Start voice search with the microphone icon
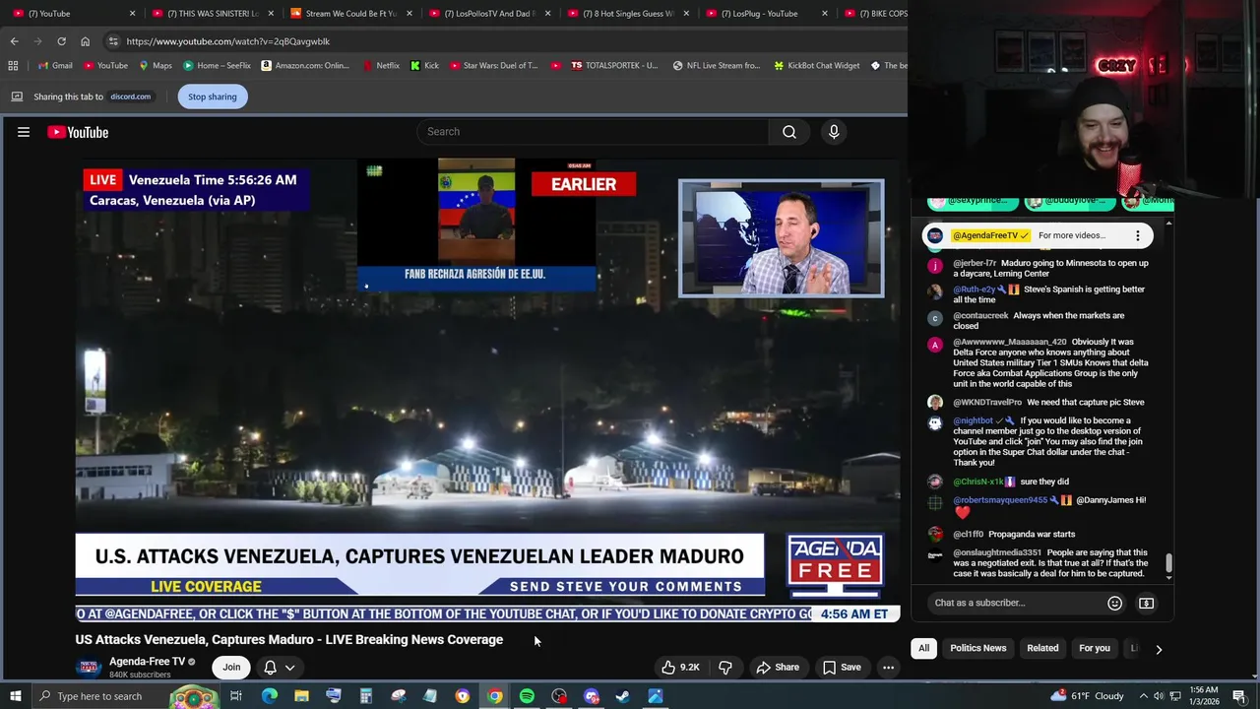The height and width of the screenshot is (709, 1260). [x=834, y=132]
